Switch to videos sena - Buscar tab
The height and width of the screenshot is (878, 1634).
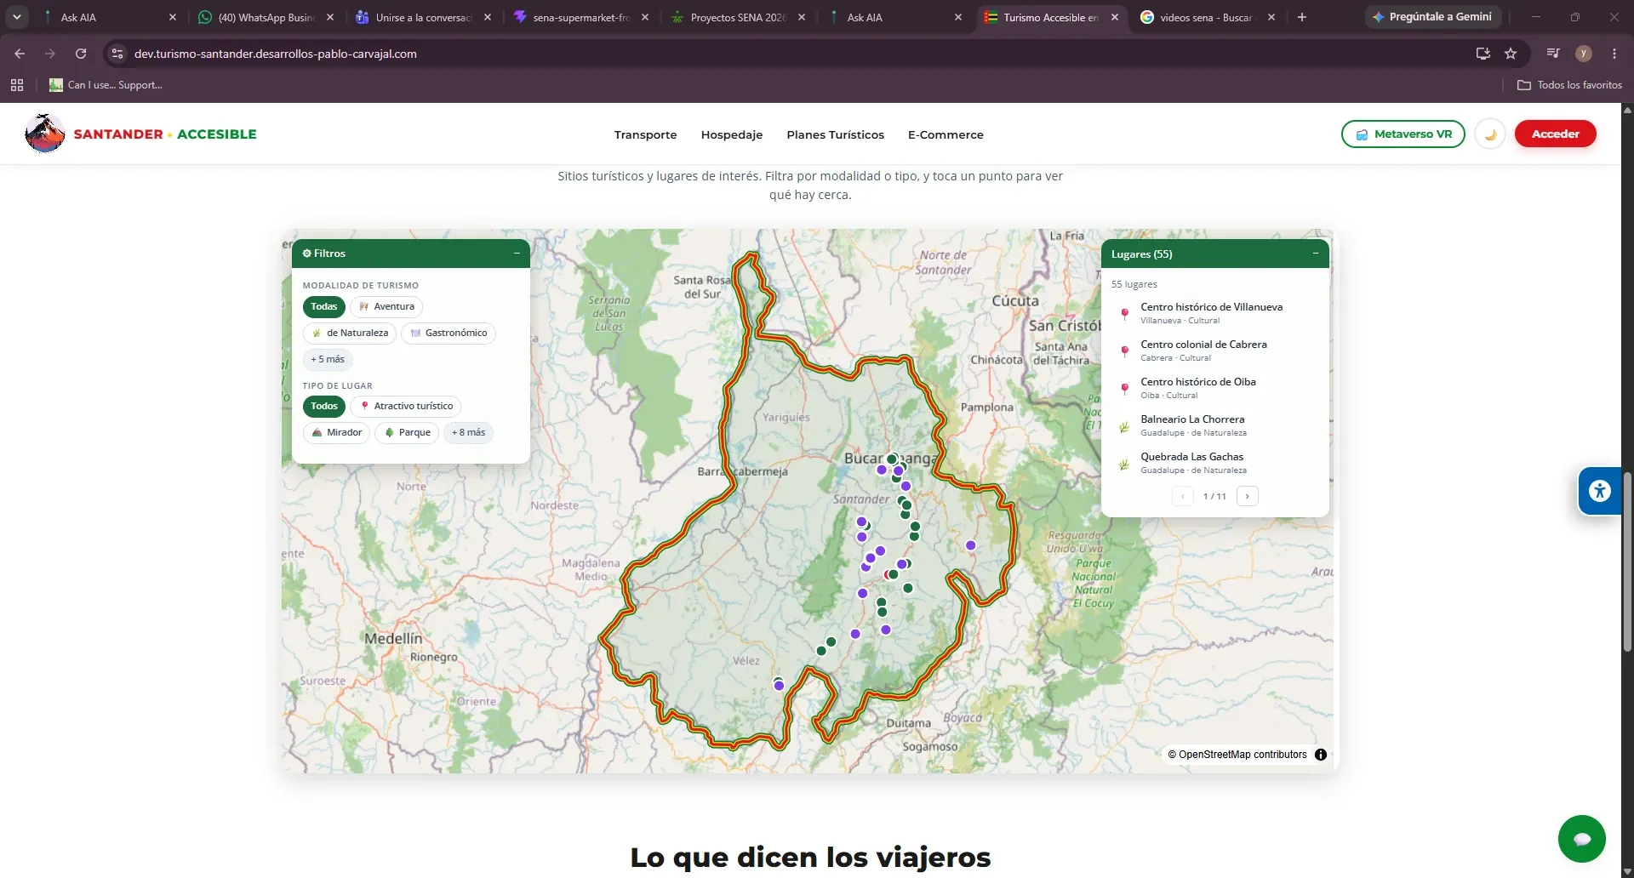[x=1207, y=17]
